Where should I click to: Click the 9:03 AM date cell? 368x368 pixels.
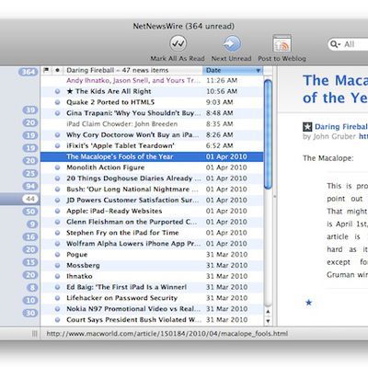tap(220, 102)
